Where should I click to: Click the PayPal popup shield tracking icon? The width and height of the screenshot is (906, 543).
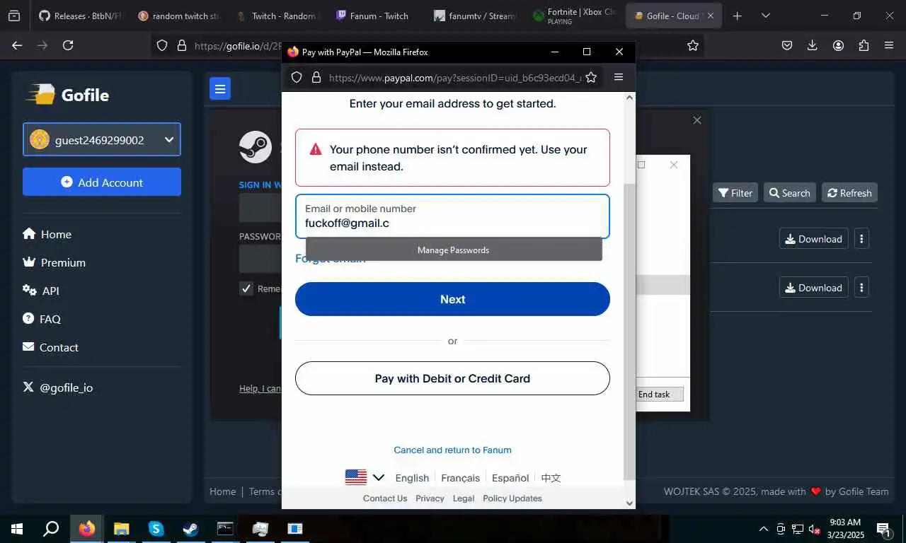pyautogui.click(x=297, y=78)
